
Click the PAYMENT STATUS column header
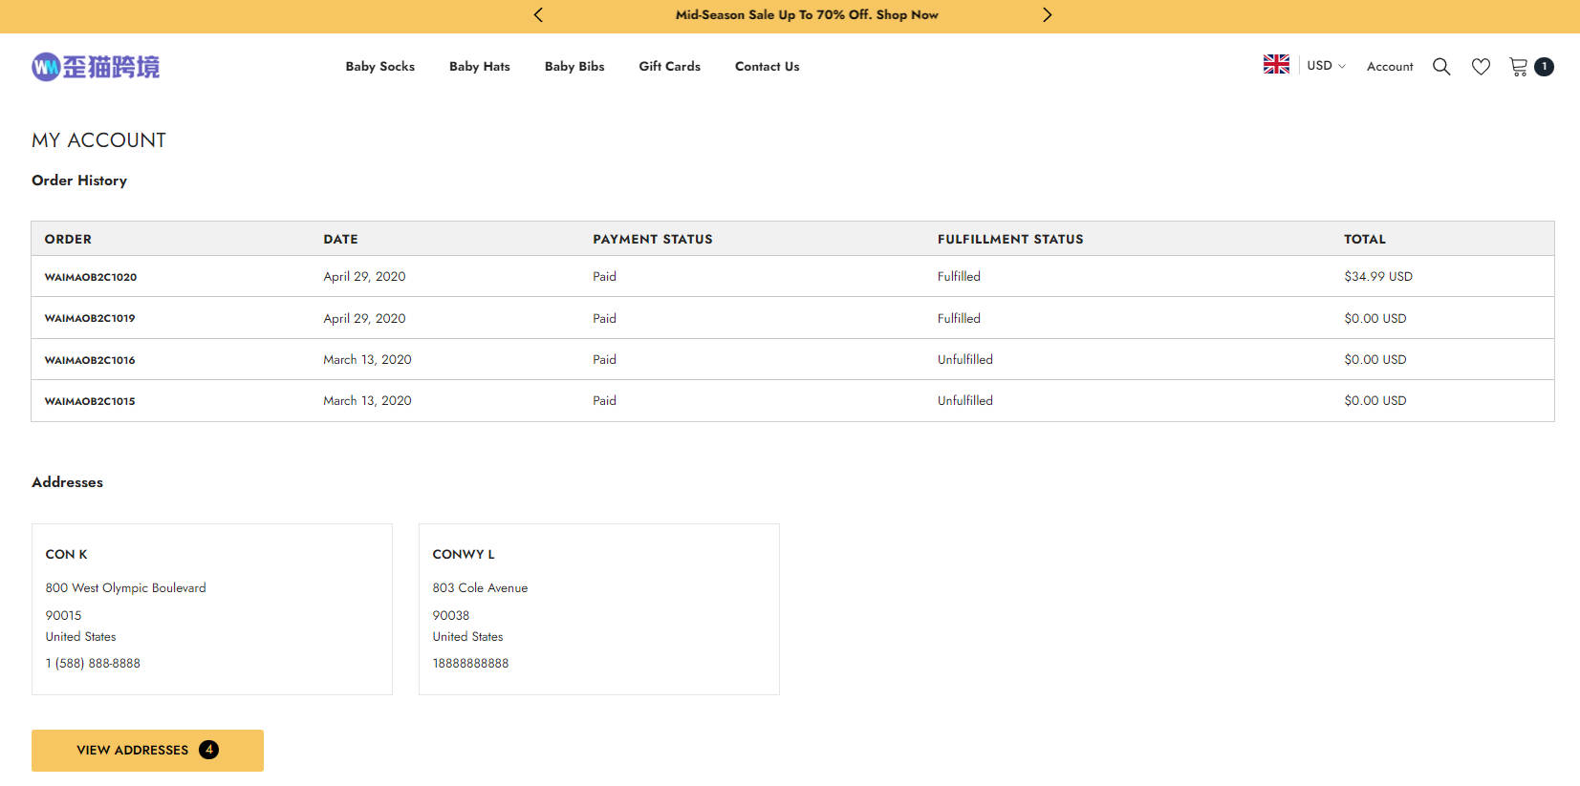(653, 239)
